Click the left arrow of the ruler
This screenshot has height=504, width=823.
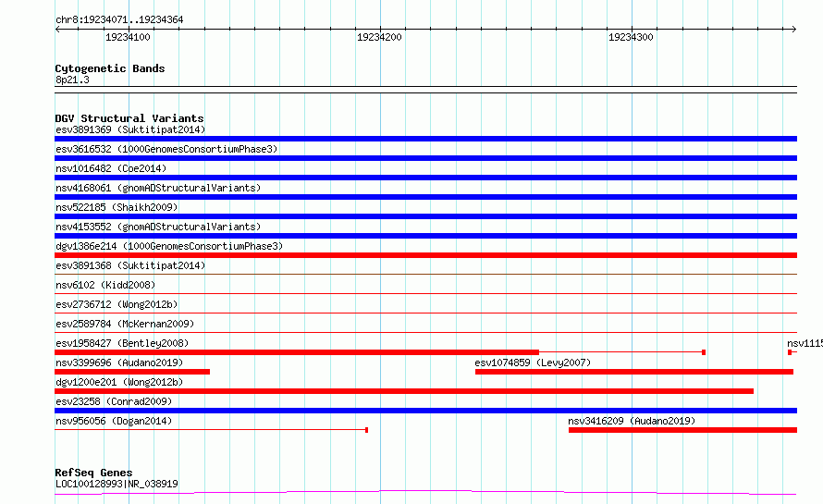(57, 29)
